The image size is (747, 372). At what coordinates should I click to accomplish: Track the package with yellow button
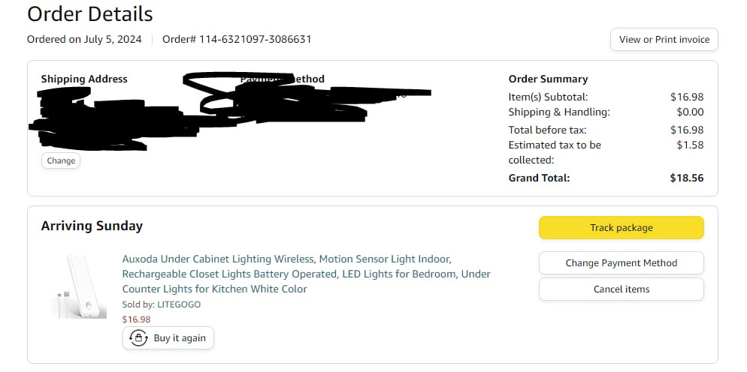point(621,228)
